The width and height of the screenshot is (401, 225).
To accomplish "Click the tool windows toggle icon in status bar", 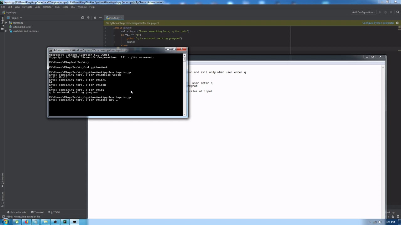I will click(x=3, y=217).
